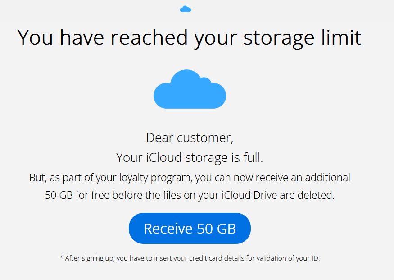The image size is (394, 280).
Task: Click the word "You" starting the headline
Action: (36, 37)
